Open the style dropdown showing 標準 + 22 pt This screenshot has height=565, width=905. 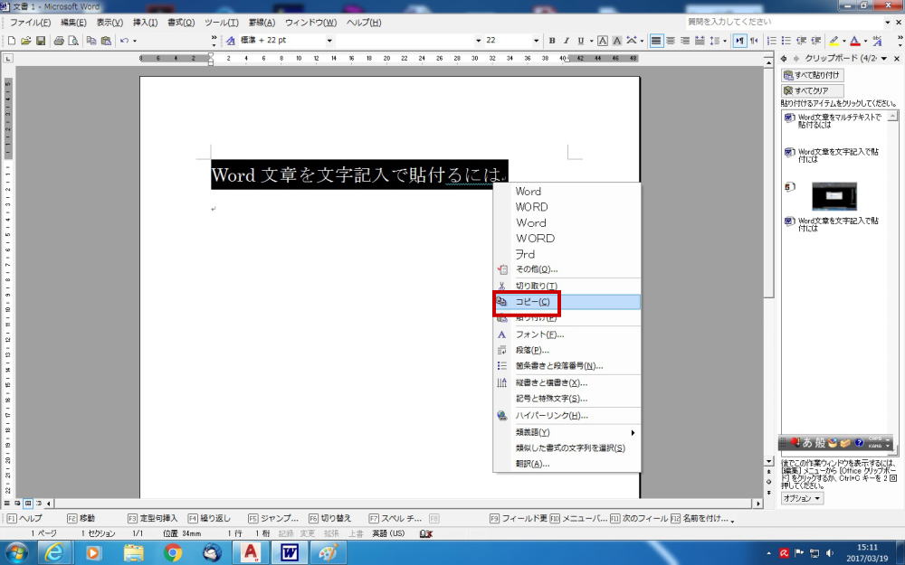(x=329, y=41)
